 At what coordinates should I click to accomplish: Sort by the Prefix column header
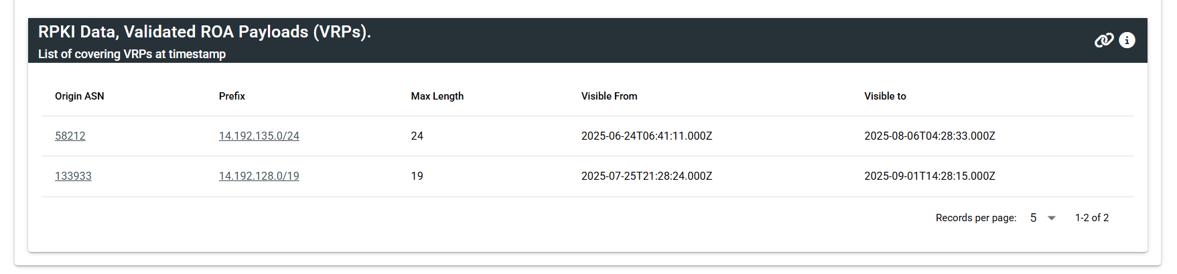[x=232, y=96]
